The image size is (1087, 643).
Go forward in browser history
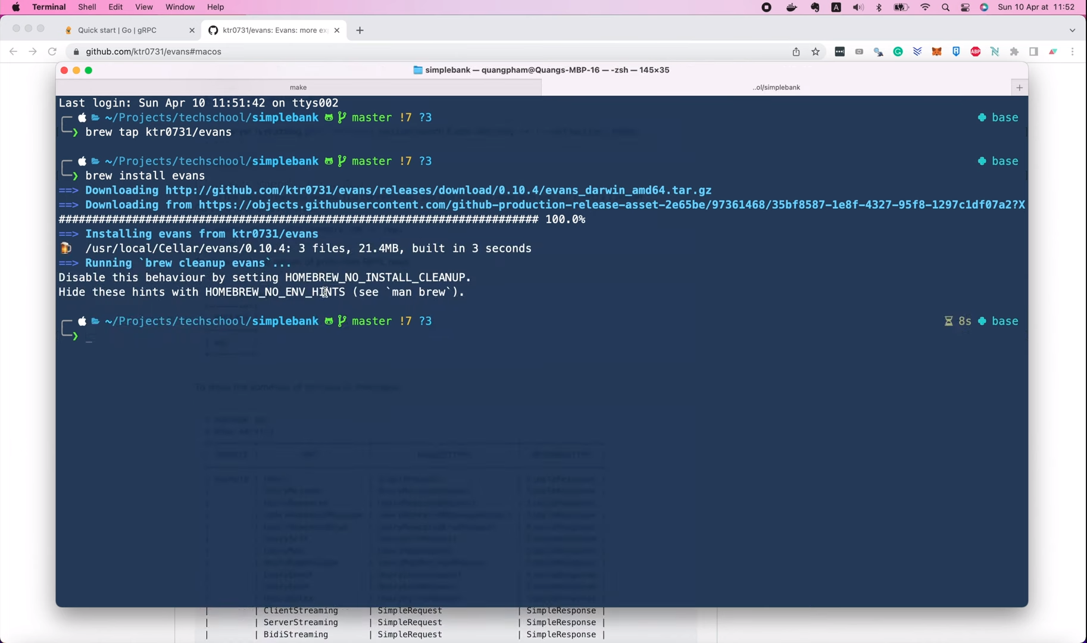click(x=33, y=52)
